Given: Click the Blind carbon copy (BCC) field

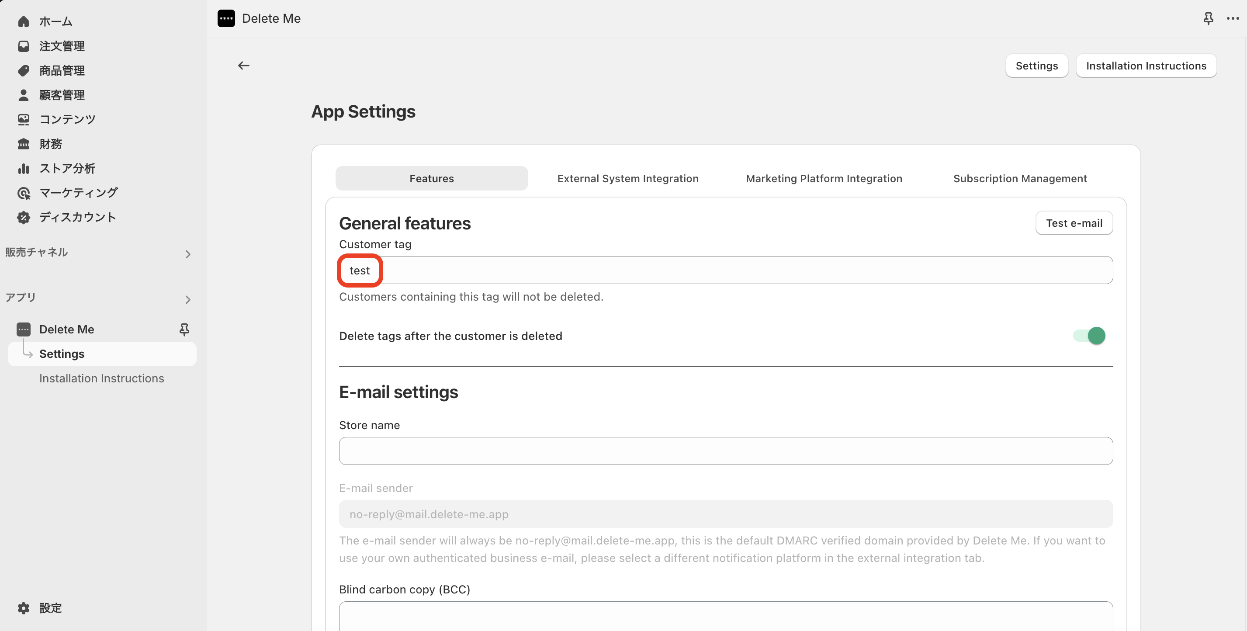Looking at the screenshot, I should point(726,616).
